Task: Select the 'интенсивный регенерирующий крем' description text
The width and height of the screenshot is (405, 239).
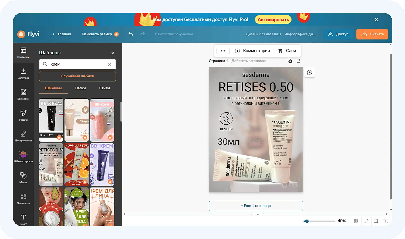Action: point(256,101)
